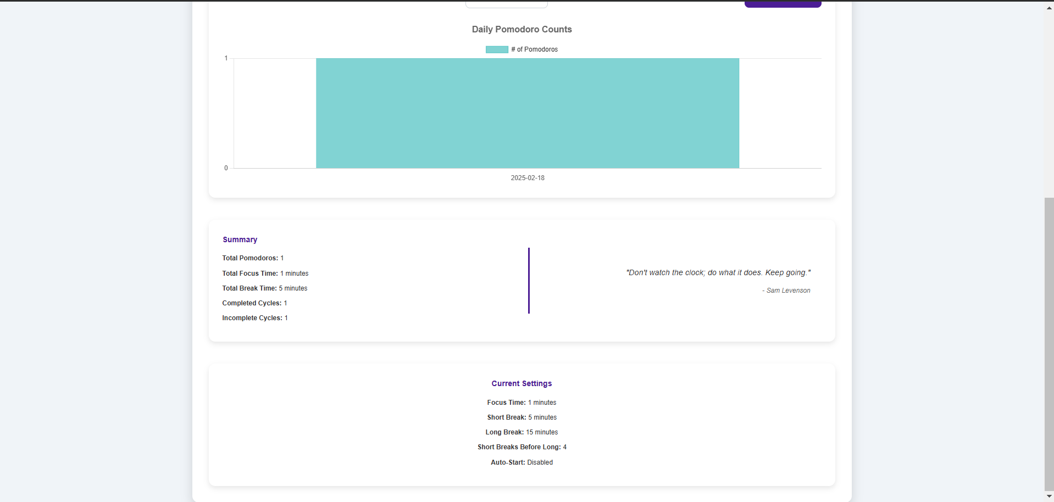The height and width of the screenshot is (502, 1054).
Task: Select the 'Total Pomodoros: 1' stat
Action: (x=252, y=258)
